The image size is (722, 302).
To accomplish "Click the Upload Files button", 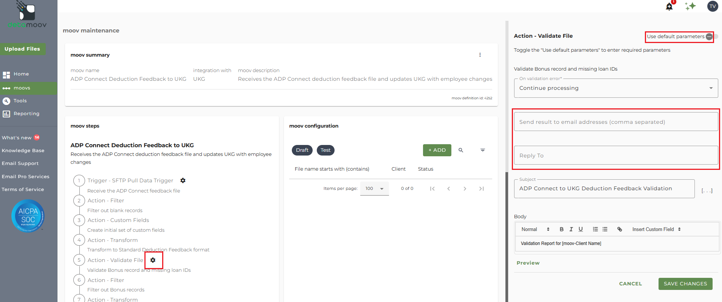I will coord(22,49).
